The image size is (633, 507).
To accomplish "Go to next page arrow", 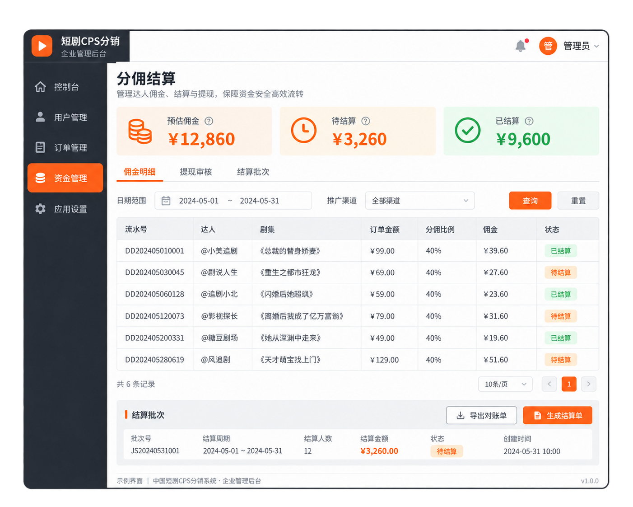I will pyautogui.click(x=589, y=384).
